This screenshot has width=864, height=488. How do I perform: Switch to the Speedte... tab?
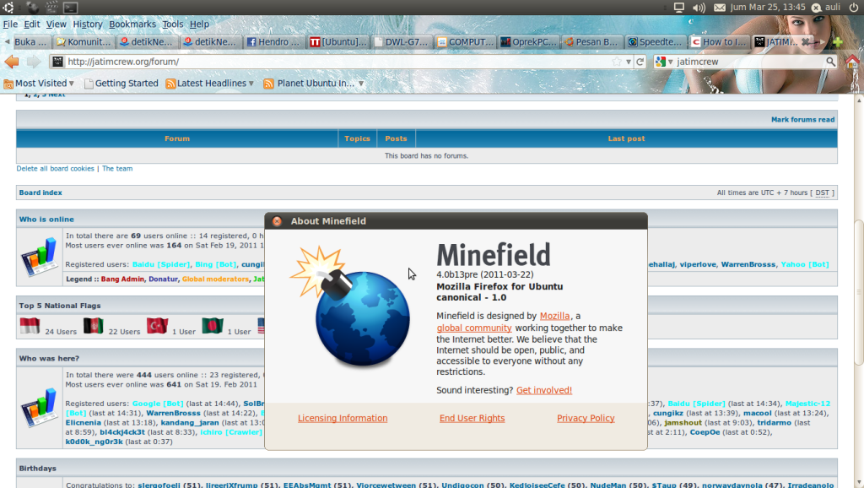655,42
